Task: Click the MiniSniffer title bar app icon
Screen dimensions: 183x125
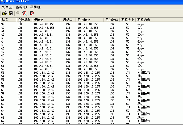Action: coord(2,1)
